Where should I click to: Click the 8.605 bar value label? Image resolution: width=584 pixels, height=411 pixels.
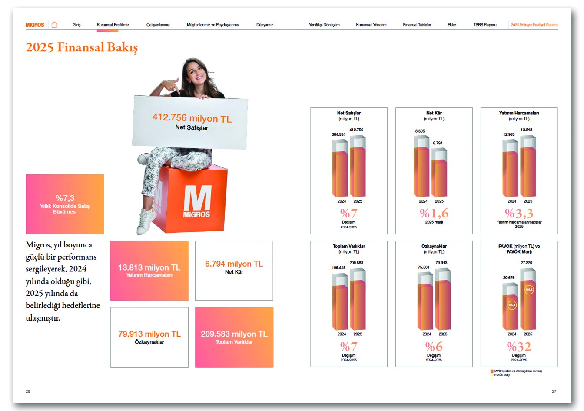[420, 131]
